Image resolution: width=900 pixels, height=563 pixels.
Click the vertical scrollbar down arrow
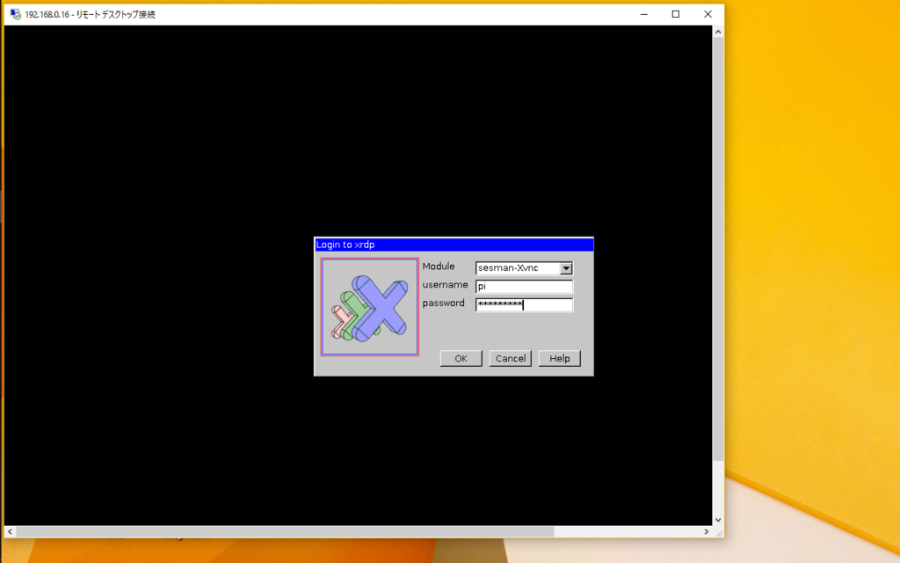(x=718, y=520)
